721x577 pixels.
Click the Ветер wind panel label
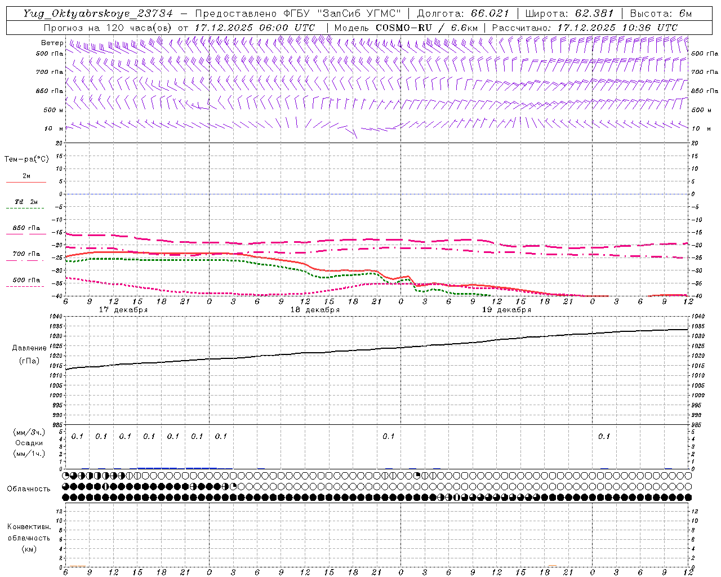pos(52,43)
